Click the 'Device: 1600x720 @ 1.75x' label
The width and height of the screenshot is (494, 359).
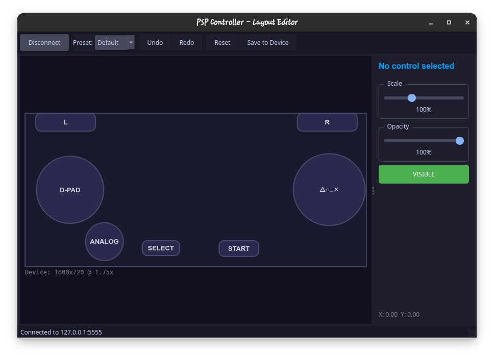69,272
